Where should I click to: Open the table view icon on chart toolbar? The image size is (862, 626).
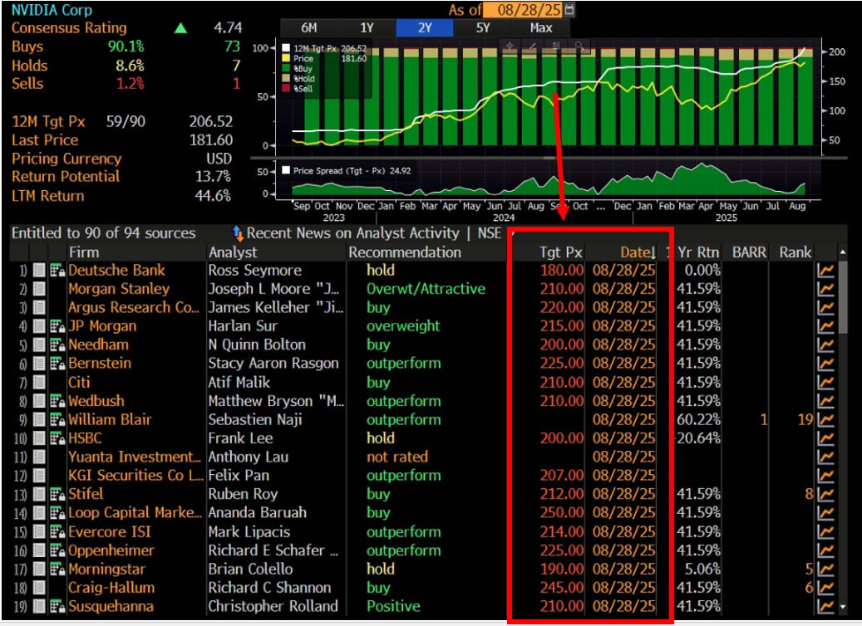tap(556, 46)
